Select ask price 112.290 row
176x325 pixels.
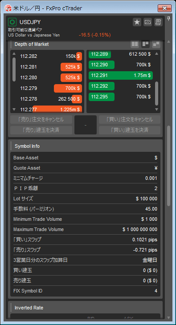click(x=121, y=65)
